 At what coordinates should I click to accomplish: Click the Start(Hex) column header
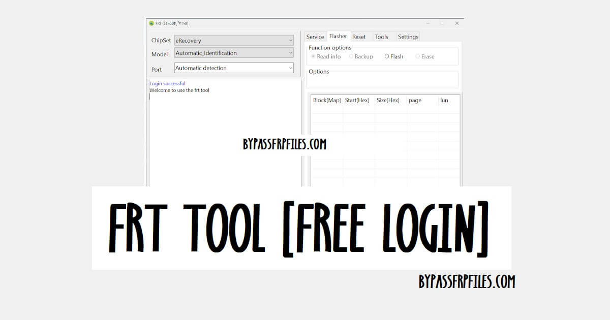click(x=357, y=100)
